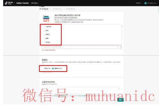Image resolution: width=159 pixels, height=107 pixels.
Task: Click the TikTok Shop logo in header
Action: coord(9,3)
